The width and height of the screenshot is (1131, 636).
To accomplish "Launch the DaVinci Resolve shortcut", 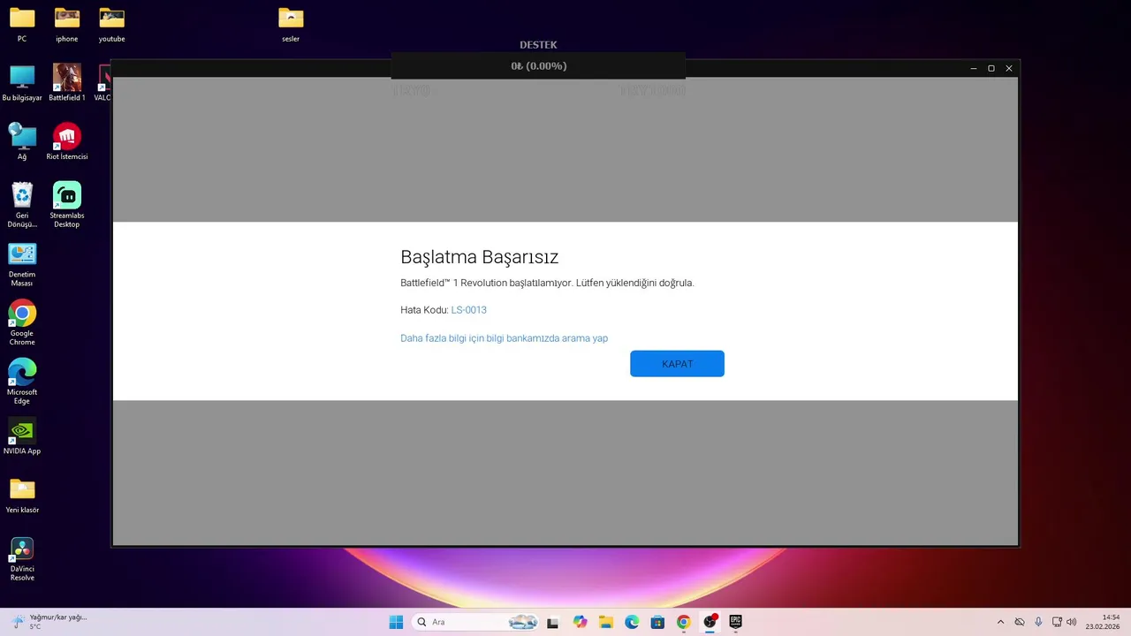I will point(22,559).
